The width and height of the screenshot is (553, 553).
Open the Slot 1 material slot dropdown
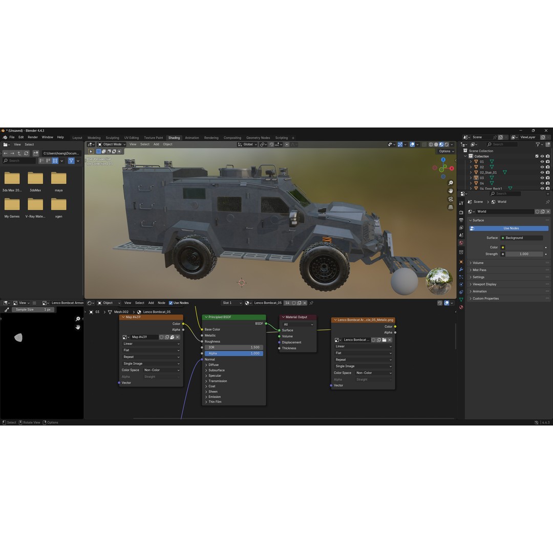click(232, 303)
